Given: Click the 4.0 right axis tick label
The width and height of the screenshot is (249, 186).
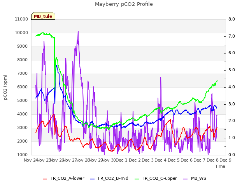Looking at the screenshot, I should 231,87.
